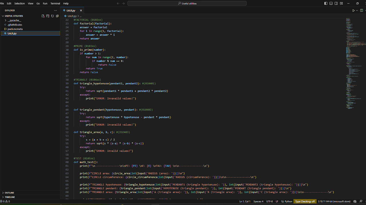
Task: Collapse all folders in Explorer
Action: pyautogui.click(x=57, y=16)
